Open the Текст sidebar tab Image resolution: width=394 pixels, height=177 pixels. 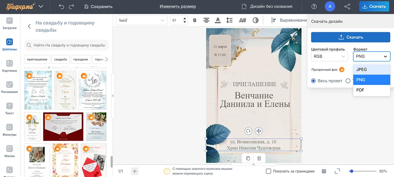[x=9, y=109]
